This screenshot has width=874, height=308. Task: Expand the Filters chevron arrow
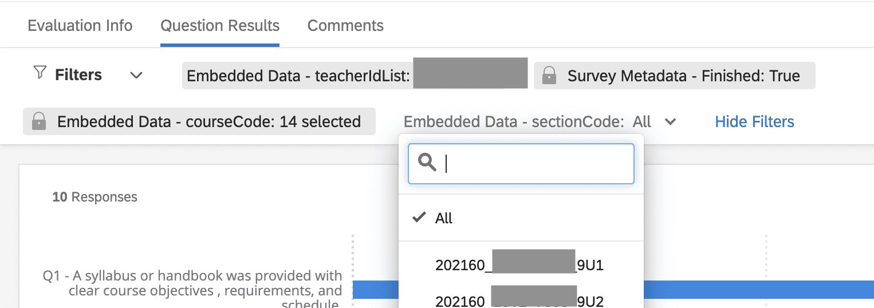click(x=136, y=76)
